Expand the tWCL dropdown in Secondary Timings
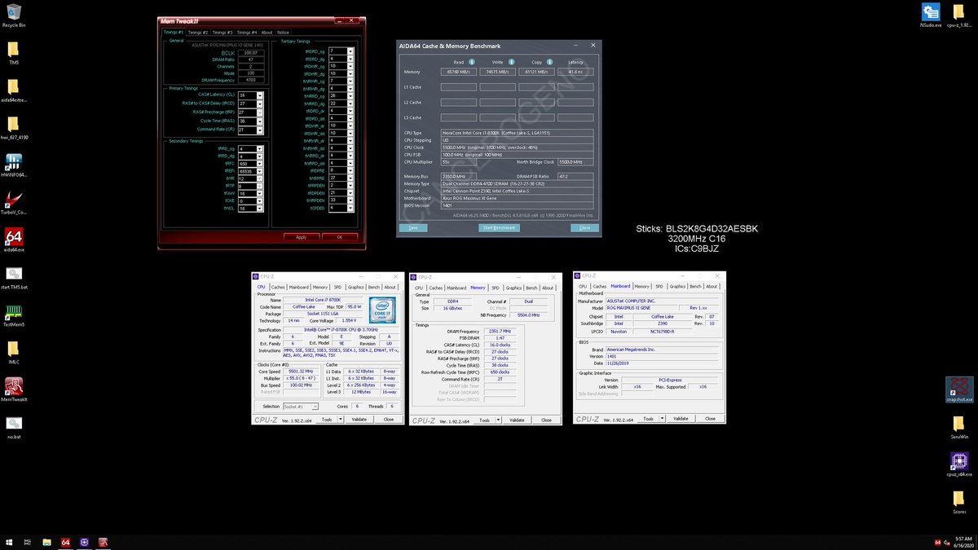Viewport: 978px width, 550px height. [261, 208]
